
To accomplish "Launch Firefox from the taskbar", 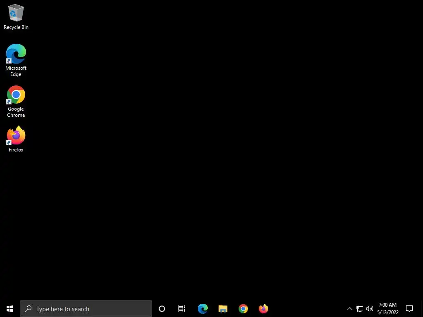I will pos(263,309).
